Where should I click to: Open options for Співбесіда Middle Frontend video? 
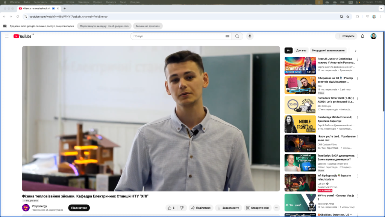358,118
